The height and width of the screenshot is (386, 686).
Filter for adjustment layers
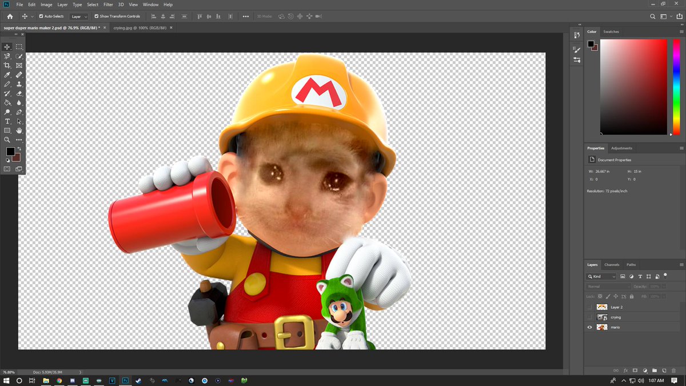[632, 277]
